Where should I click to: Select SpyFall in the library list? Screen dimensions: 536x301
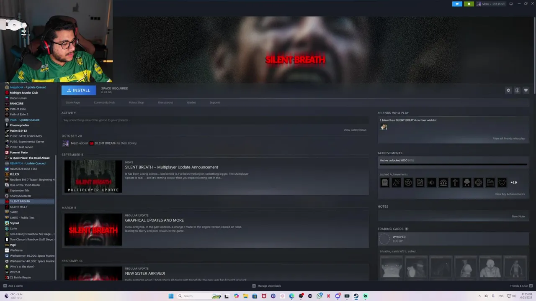pos(15,223)
